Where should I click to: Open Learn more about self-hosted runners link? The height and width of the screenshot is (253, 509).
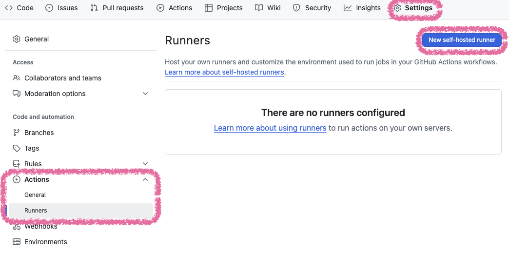point(224,72)
